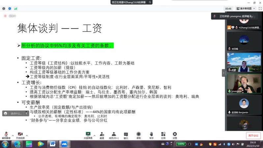The width and height of the screenshot is (263, 148).
Task: Open Word from the Windows taskbar
Action: (52, 144)
